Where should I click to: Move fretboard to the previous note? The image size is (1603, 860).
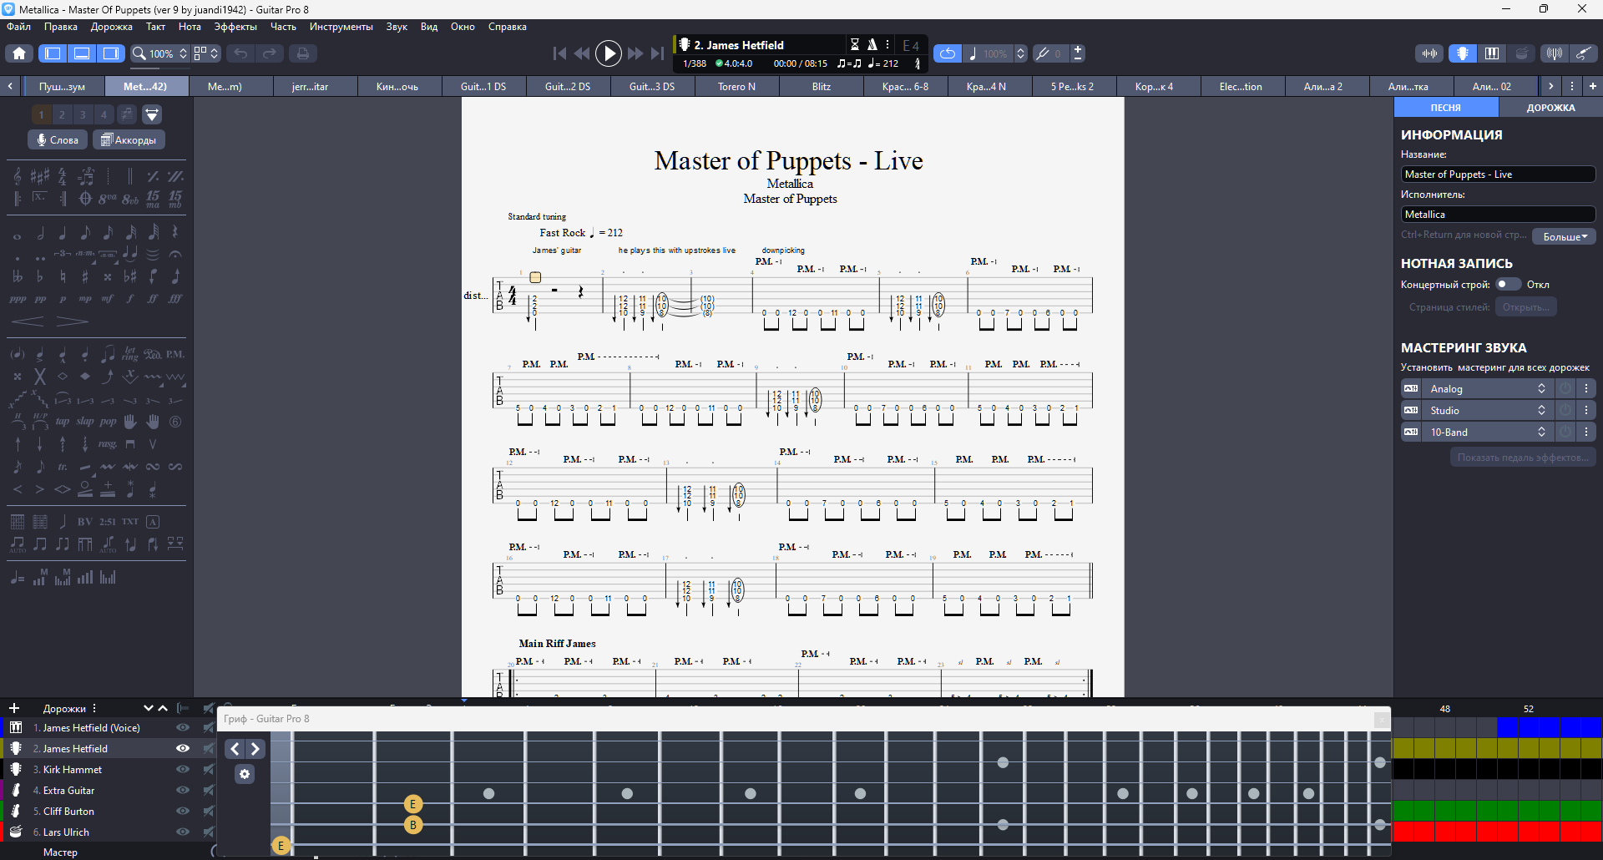235,749
